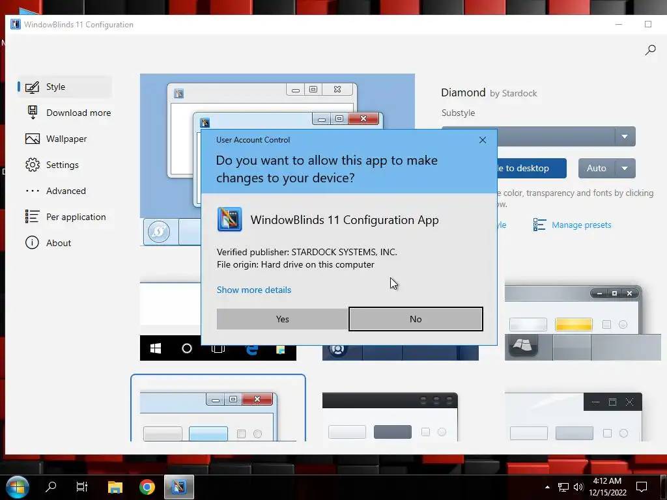Show hidden tray icons arrow
Image resolution: width=667 pixels, height=500 pixels.
tap(547, 487)
